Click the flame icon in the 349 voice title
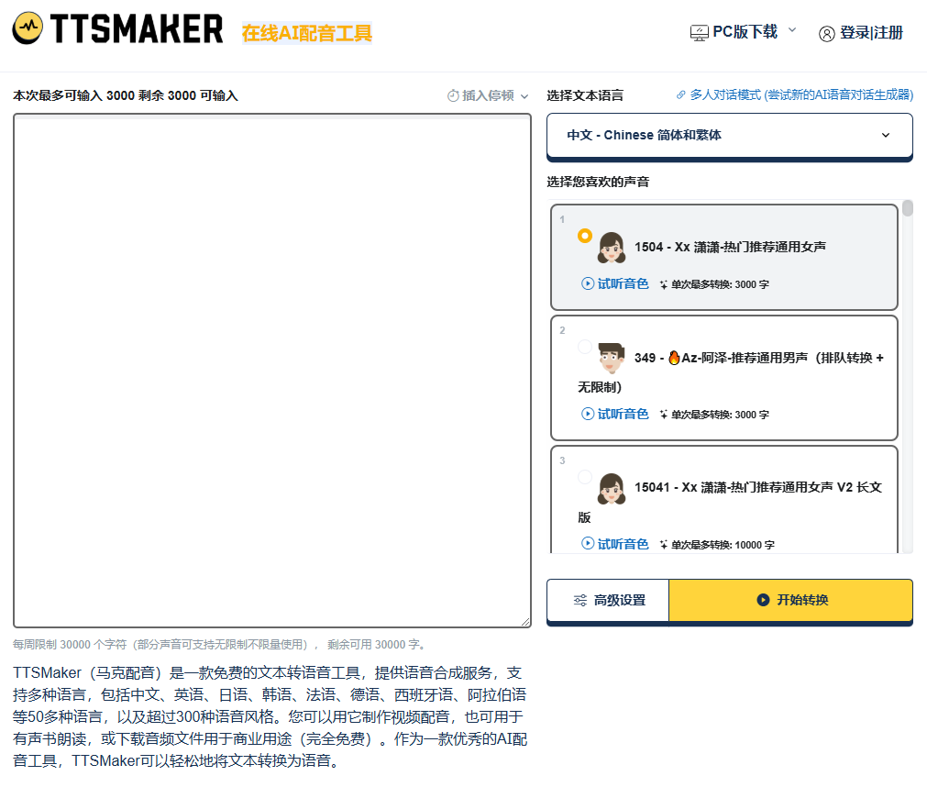This screenshot has width=927, height=787. point(674,357)
